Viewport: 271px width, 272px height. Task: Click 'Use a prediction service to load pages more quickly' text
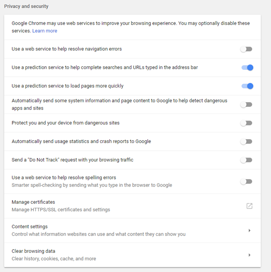tap(68, 86)
